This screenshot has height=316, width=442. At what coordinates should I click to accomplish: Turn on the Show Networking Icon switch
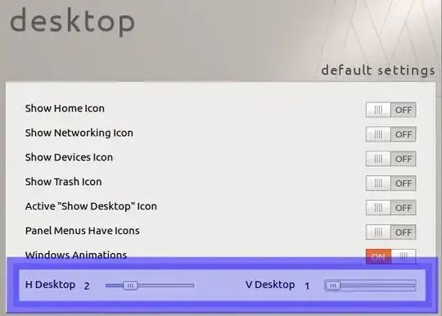(x=390, y=134)
